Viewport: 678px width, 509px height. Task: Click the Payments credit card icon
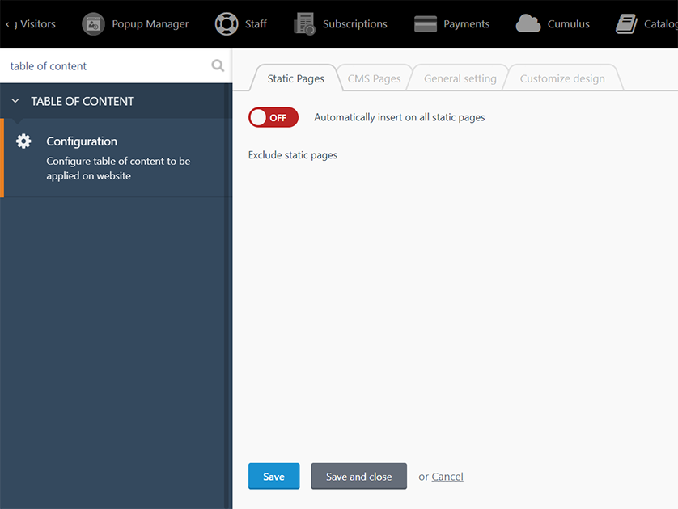coord(426,24)
